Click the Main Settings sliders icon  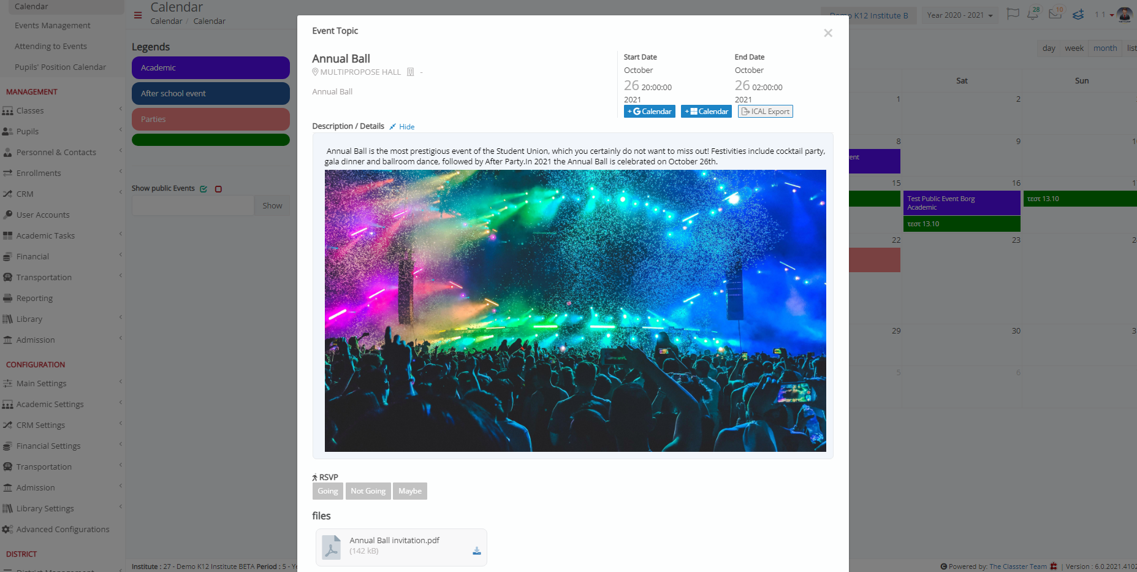(x=8, y=384)
